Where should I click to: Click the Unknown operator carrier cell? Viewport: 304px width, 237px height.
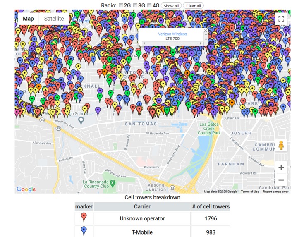(x=142, y=218)
